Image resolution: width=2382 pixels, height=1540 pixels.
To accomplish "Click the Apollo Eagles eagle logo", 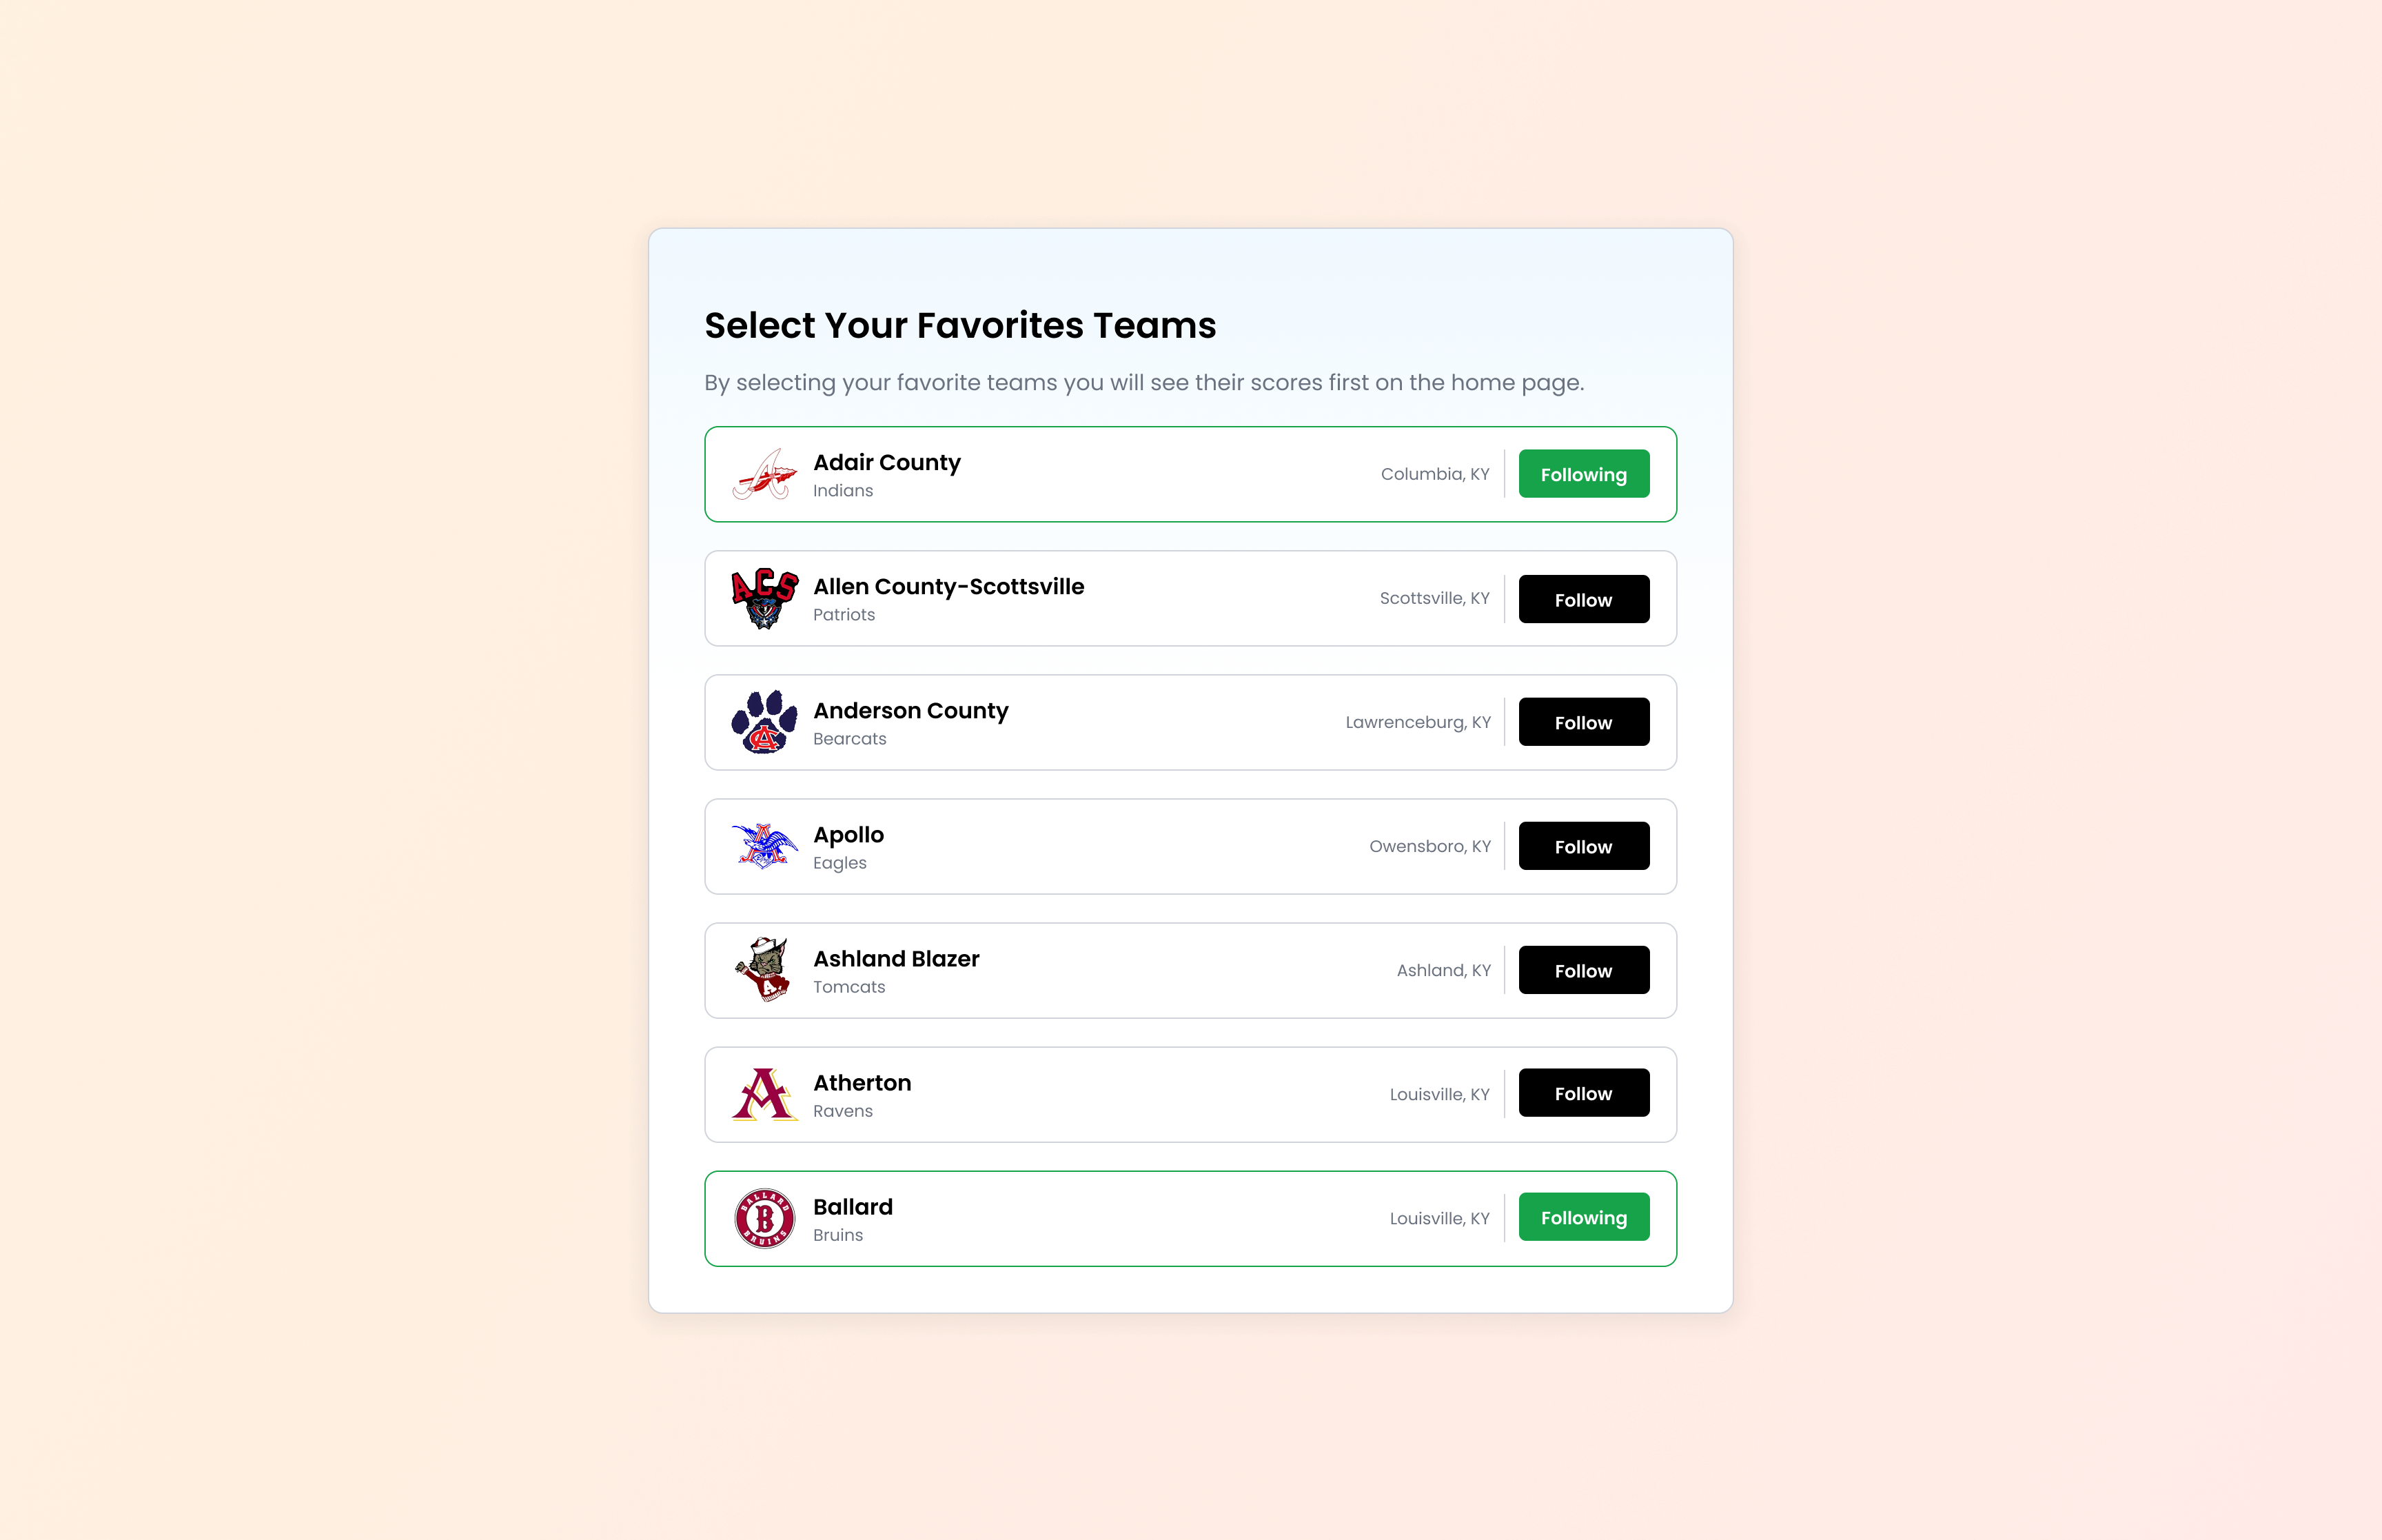I will point(764,845).
